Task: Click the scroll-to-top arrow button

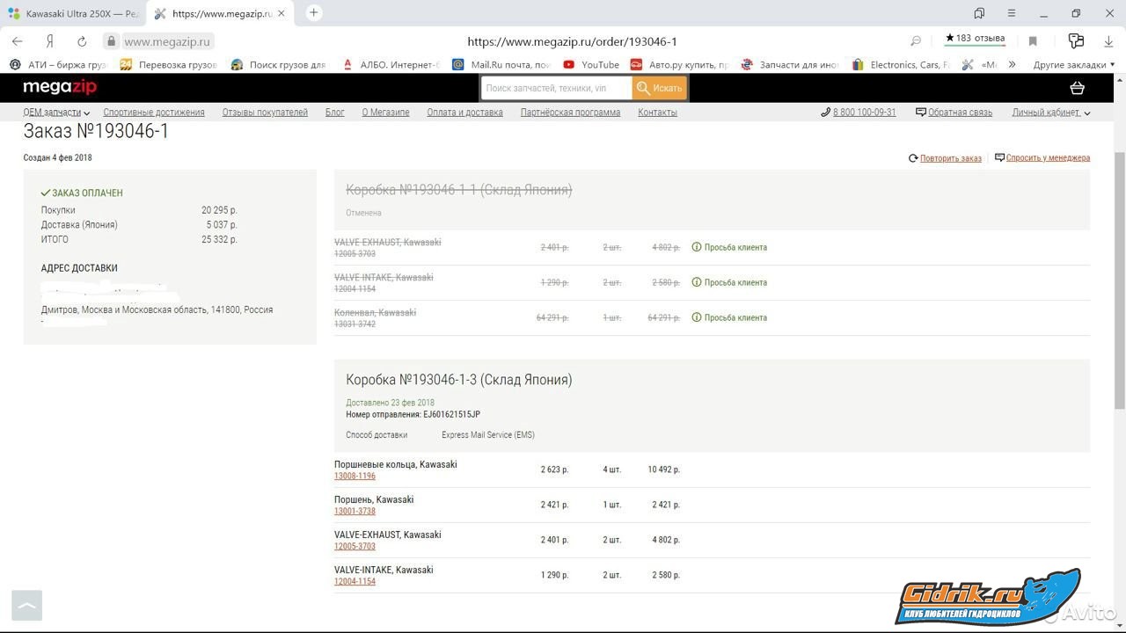Action: pos(26,605)
